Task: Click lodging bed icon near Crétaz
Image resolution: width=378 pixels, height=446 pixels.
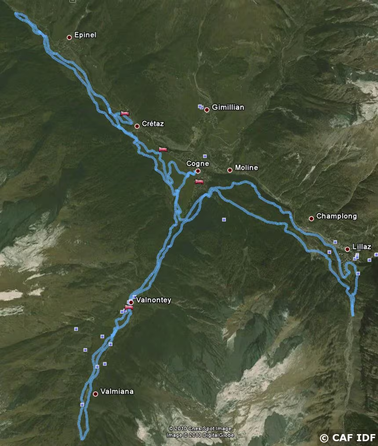Action: (125, 113)
